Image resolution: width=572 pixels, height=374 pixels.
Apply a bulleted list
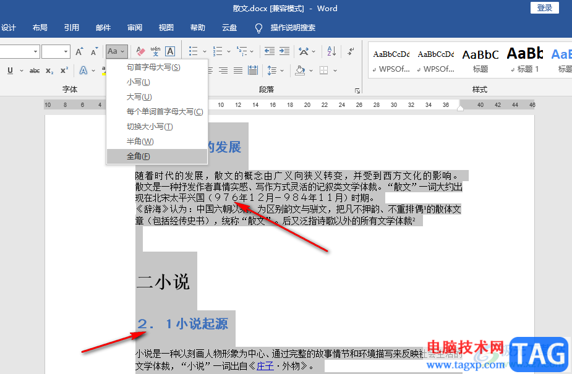coord(194,51)
